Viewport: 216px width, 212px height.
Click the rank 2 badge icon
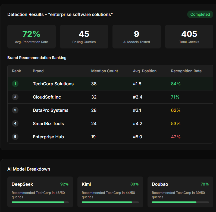tap(15, 97)
